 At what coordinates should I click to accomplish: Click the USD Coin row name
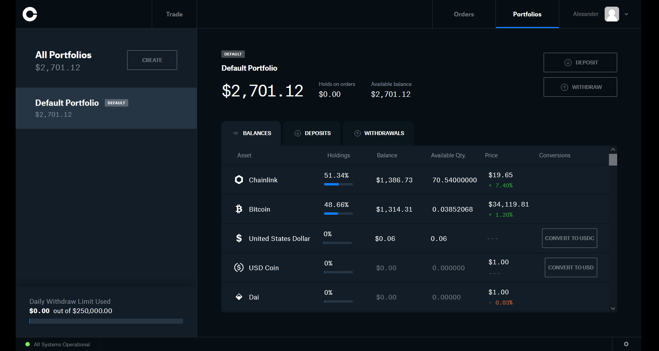(264, 268)
